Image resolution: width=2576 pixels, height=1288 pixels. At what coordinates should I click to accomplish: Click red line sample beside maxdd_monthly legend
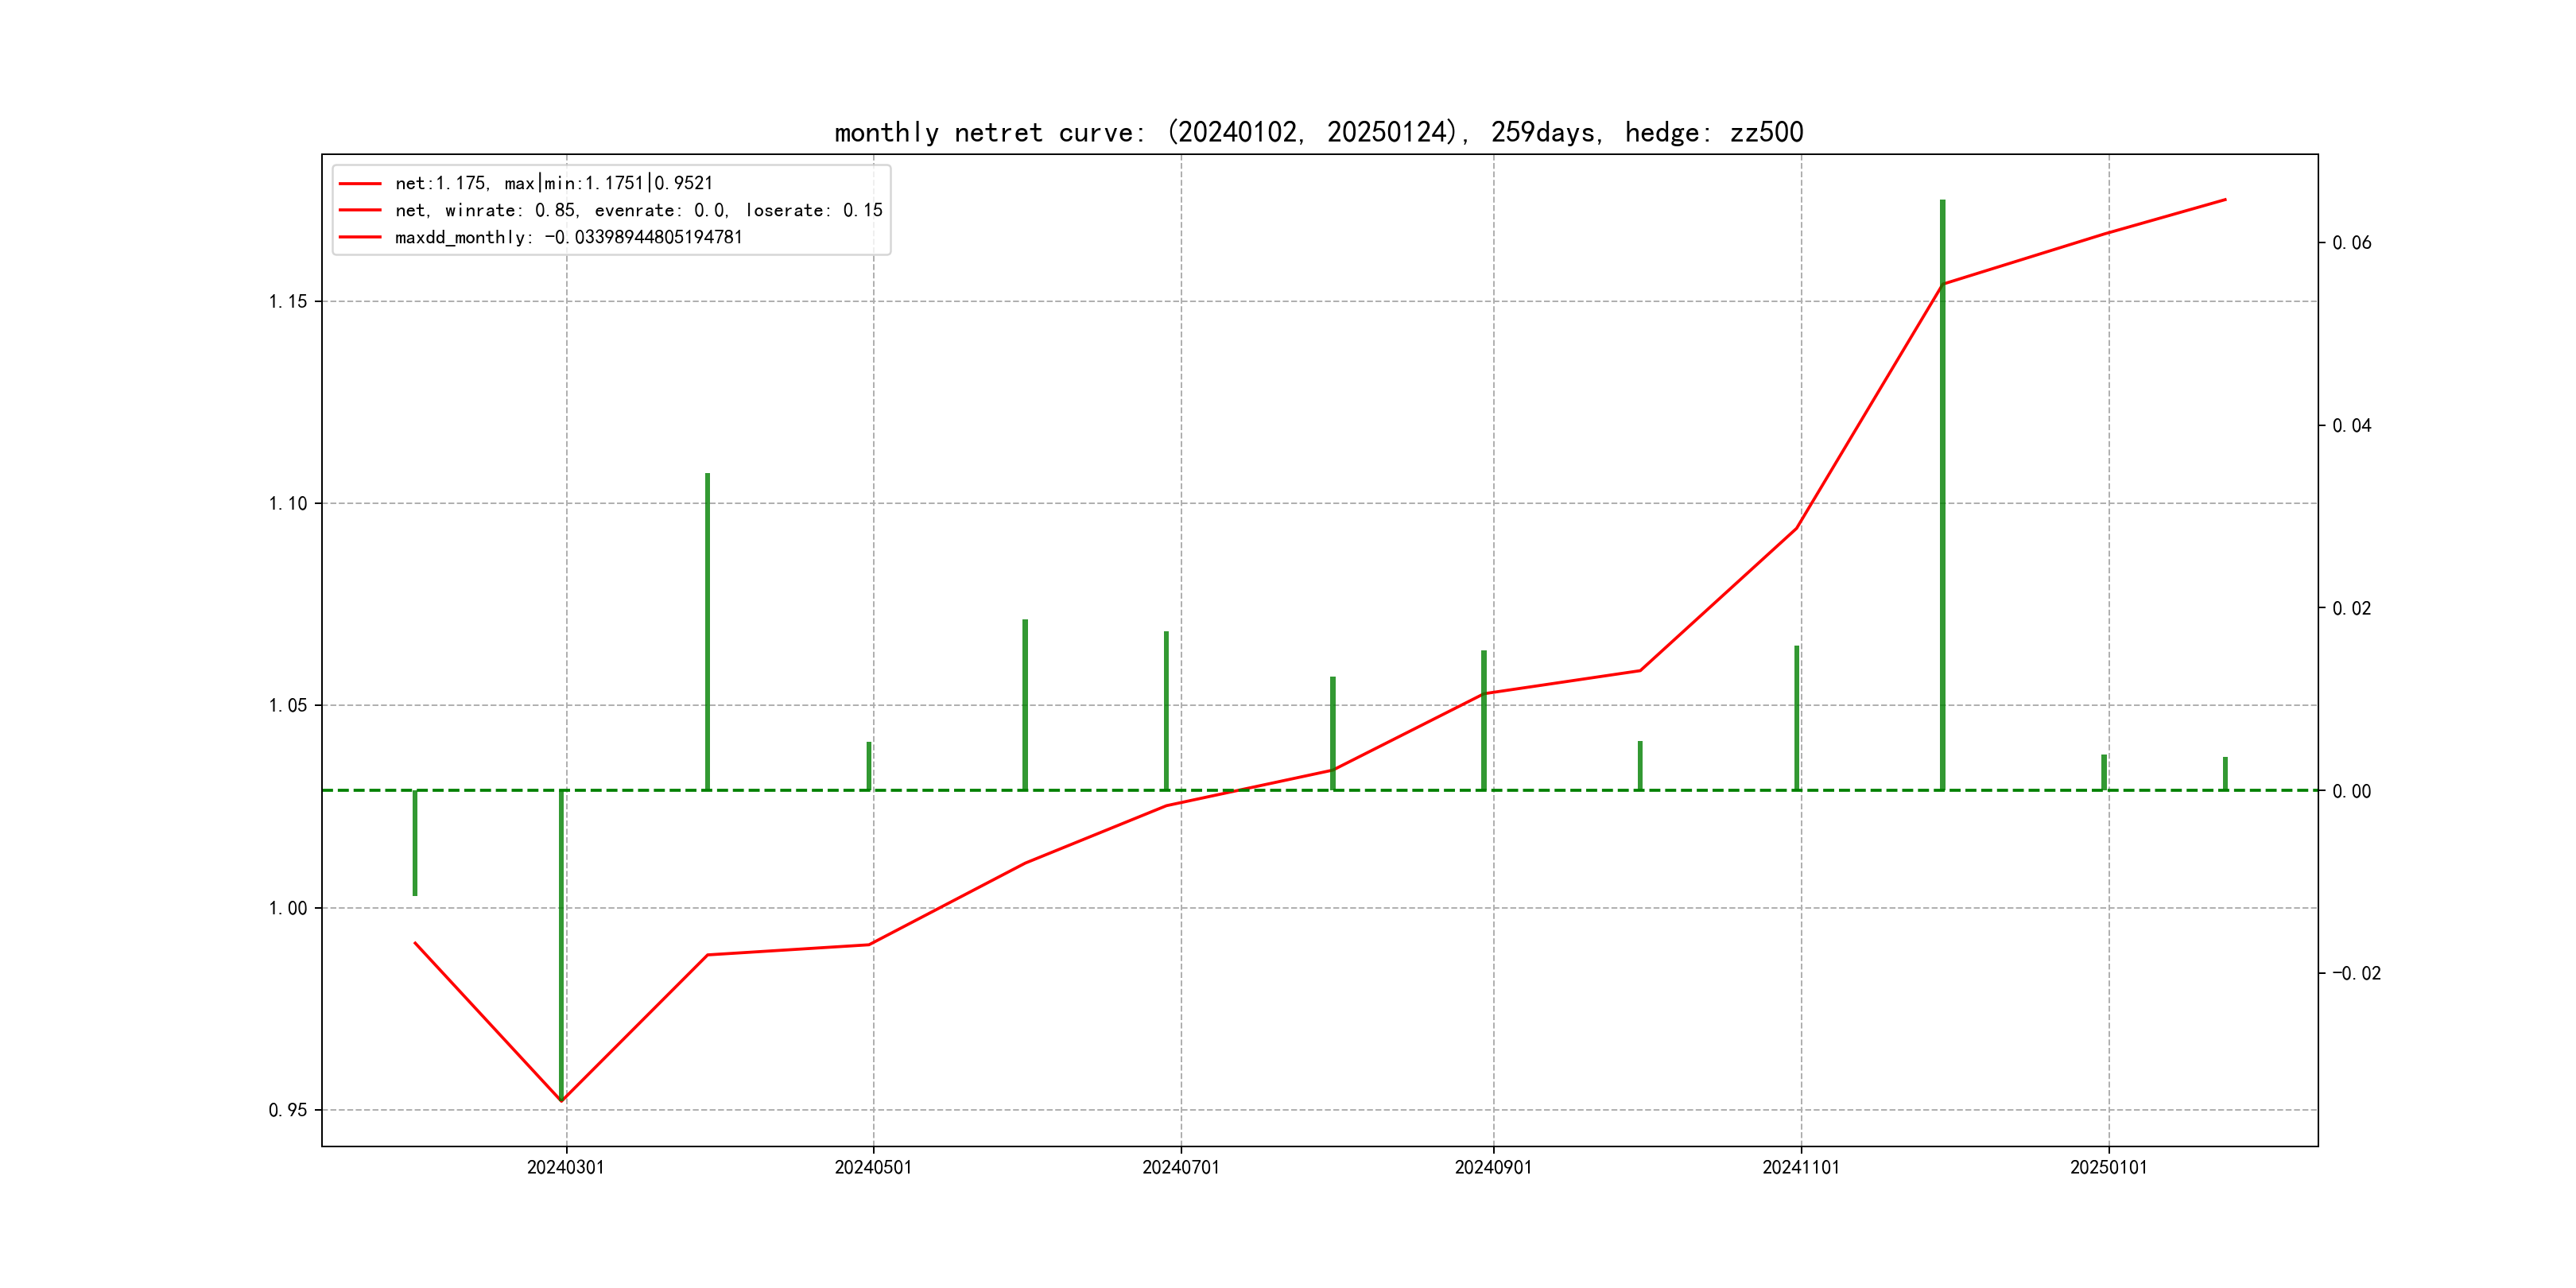point(360,237)
